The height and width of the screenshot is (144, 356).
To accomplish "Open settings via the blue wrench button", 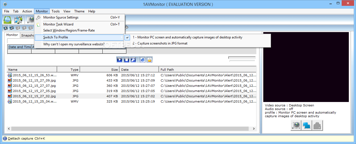I will tap(133, 60).
